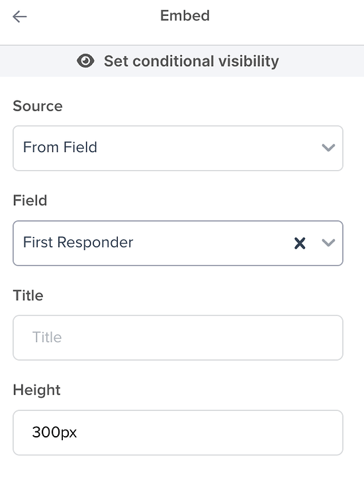The width and height of the screenshot is (364, 495).
Task: Open Set conditional visibility settings
Action: (x=191, y=61)
